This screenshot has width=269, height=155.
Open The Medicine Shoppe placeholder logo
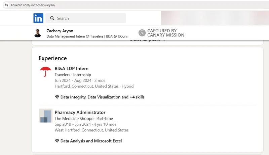pos(45,116)
